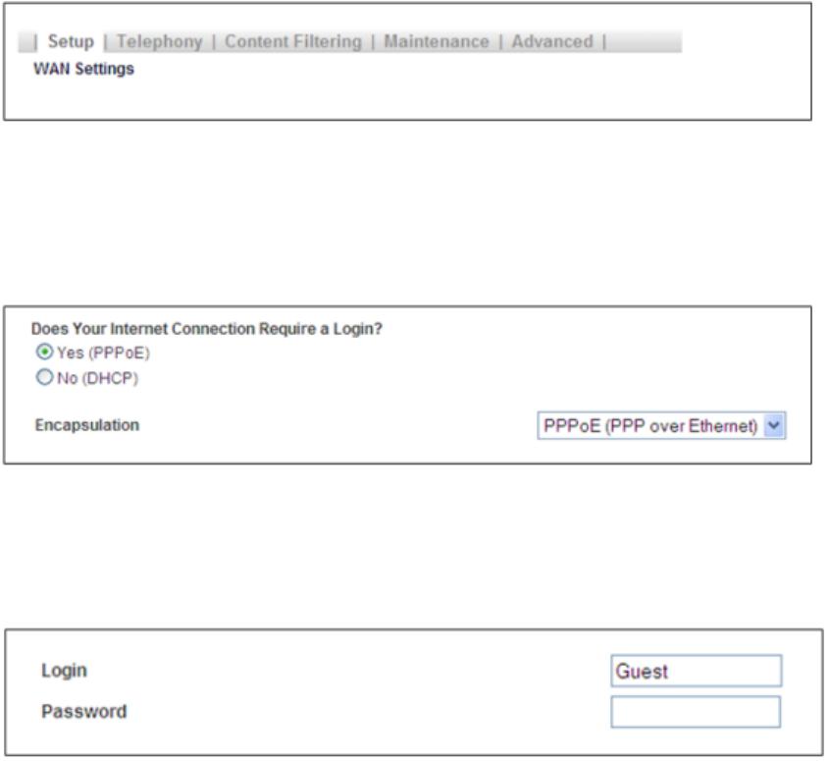The height and width of the screenshot is (761, 830).
Task: Click the Password field label
Action: coord(83,711)
